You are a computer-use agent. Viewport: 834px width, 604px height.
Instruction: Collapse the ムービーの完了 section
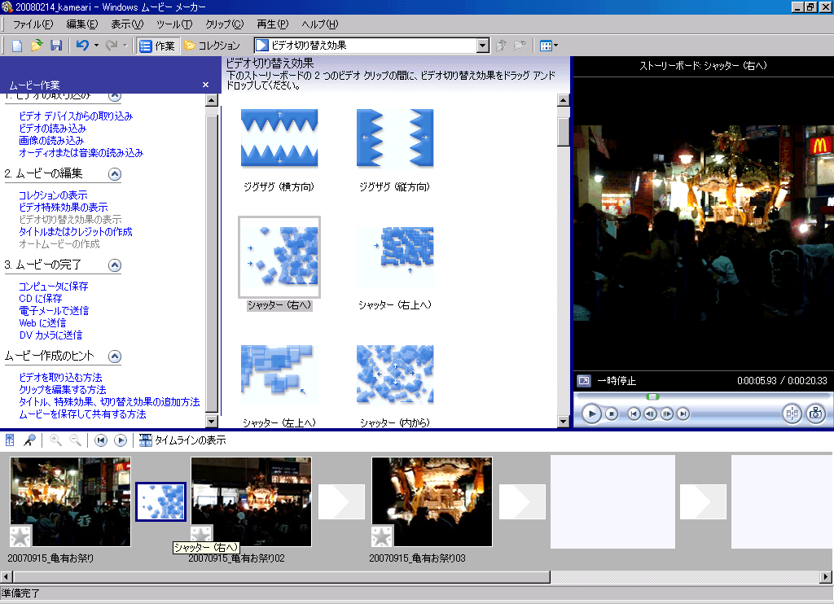(115, 265)
